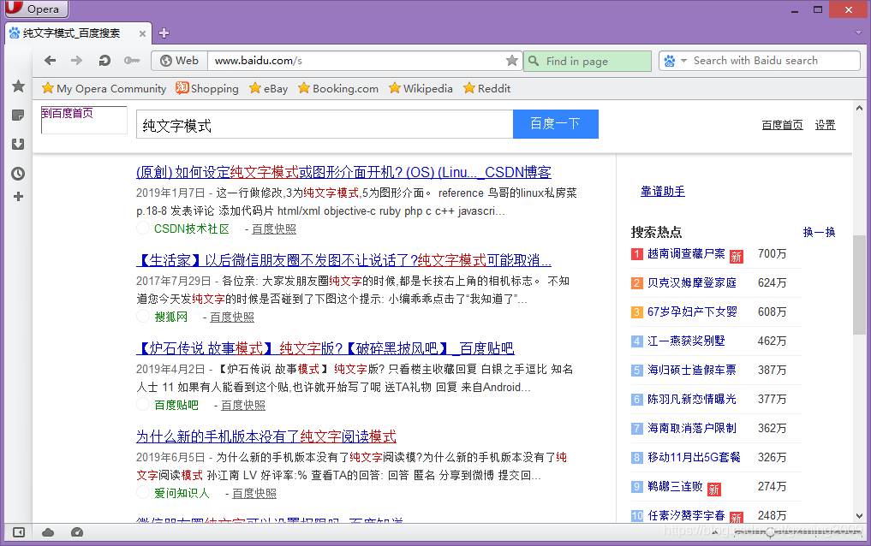Screen dimensions: 871x546
Task: Open Notes panel in sidebar
Action: pyautogui.click(x=18, y=115)
